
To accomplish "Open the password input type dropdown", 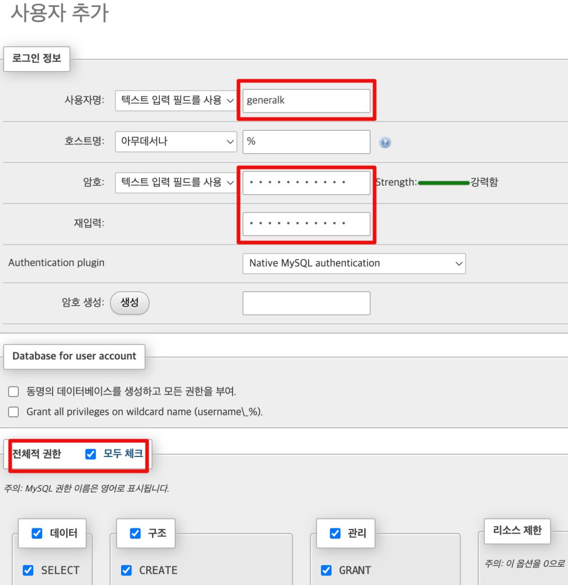I will (x=176, y=182).
